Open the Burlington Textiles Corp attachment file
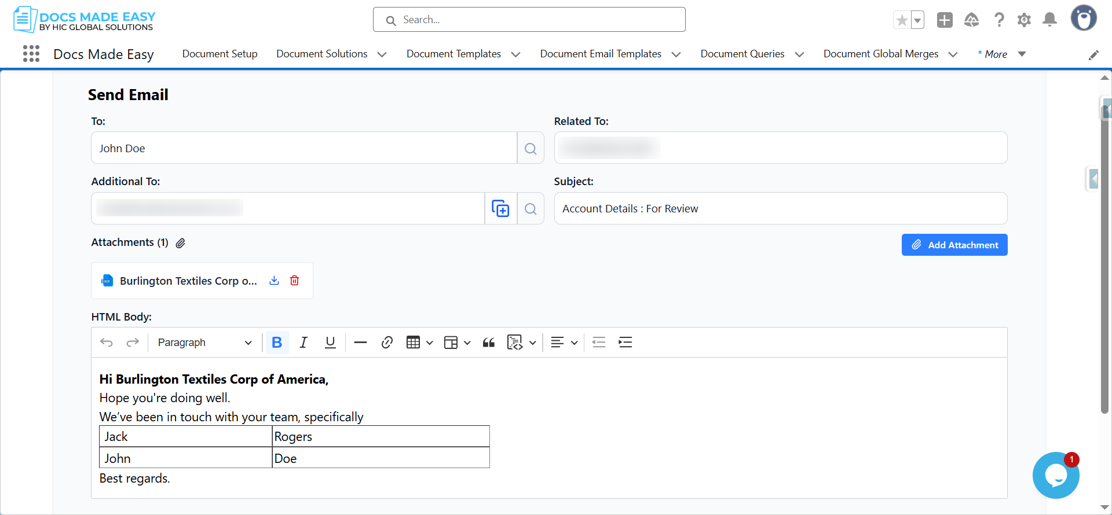The image size is (1112, 515). (x=188, y=281)
